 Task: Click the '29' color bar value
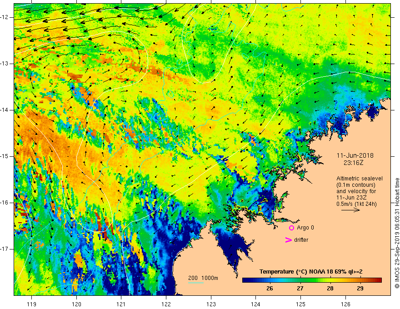pyautogui.click(x=360, y=289)
